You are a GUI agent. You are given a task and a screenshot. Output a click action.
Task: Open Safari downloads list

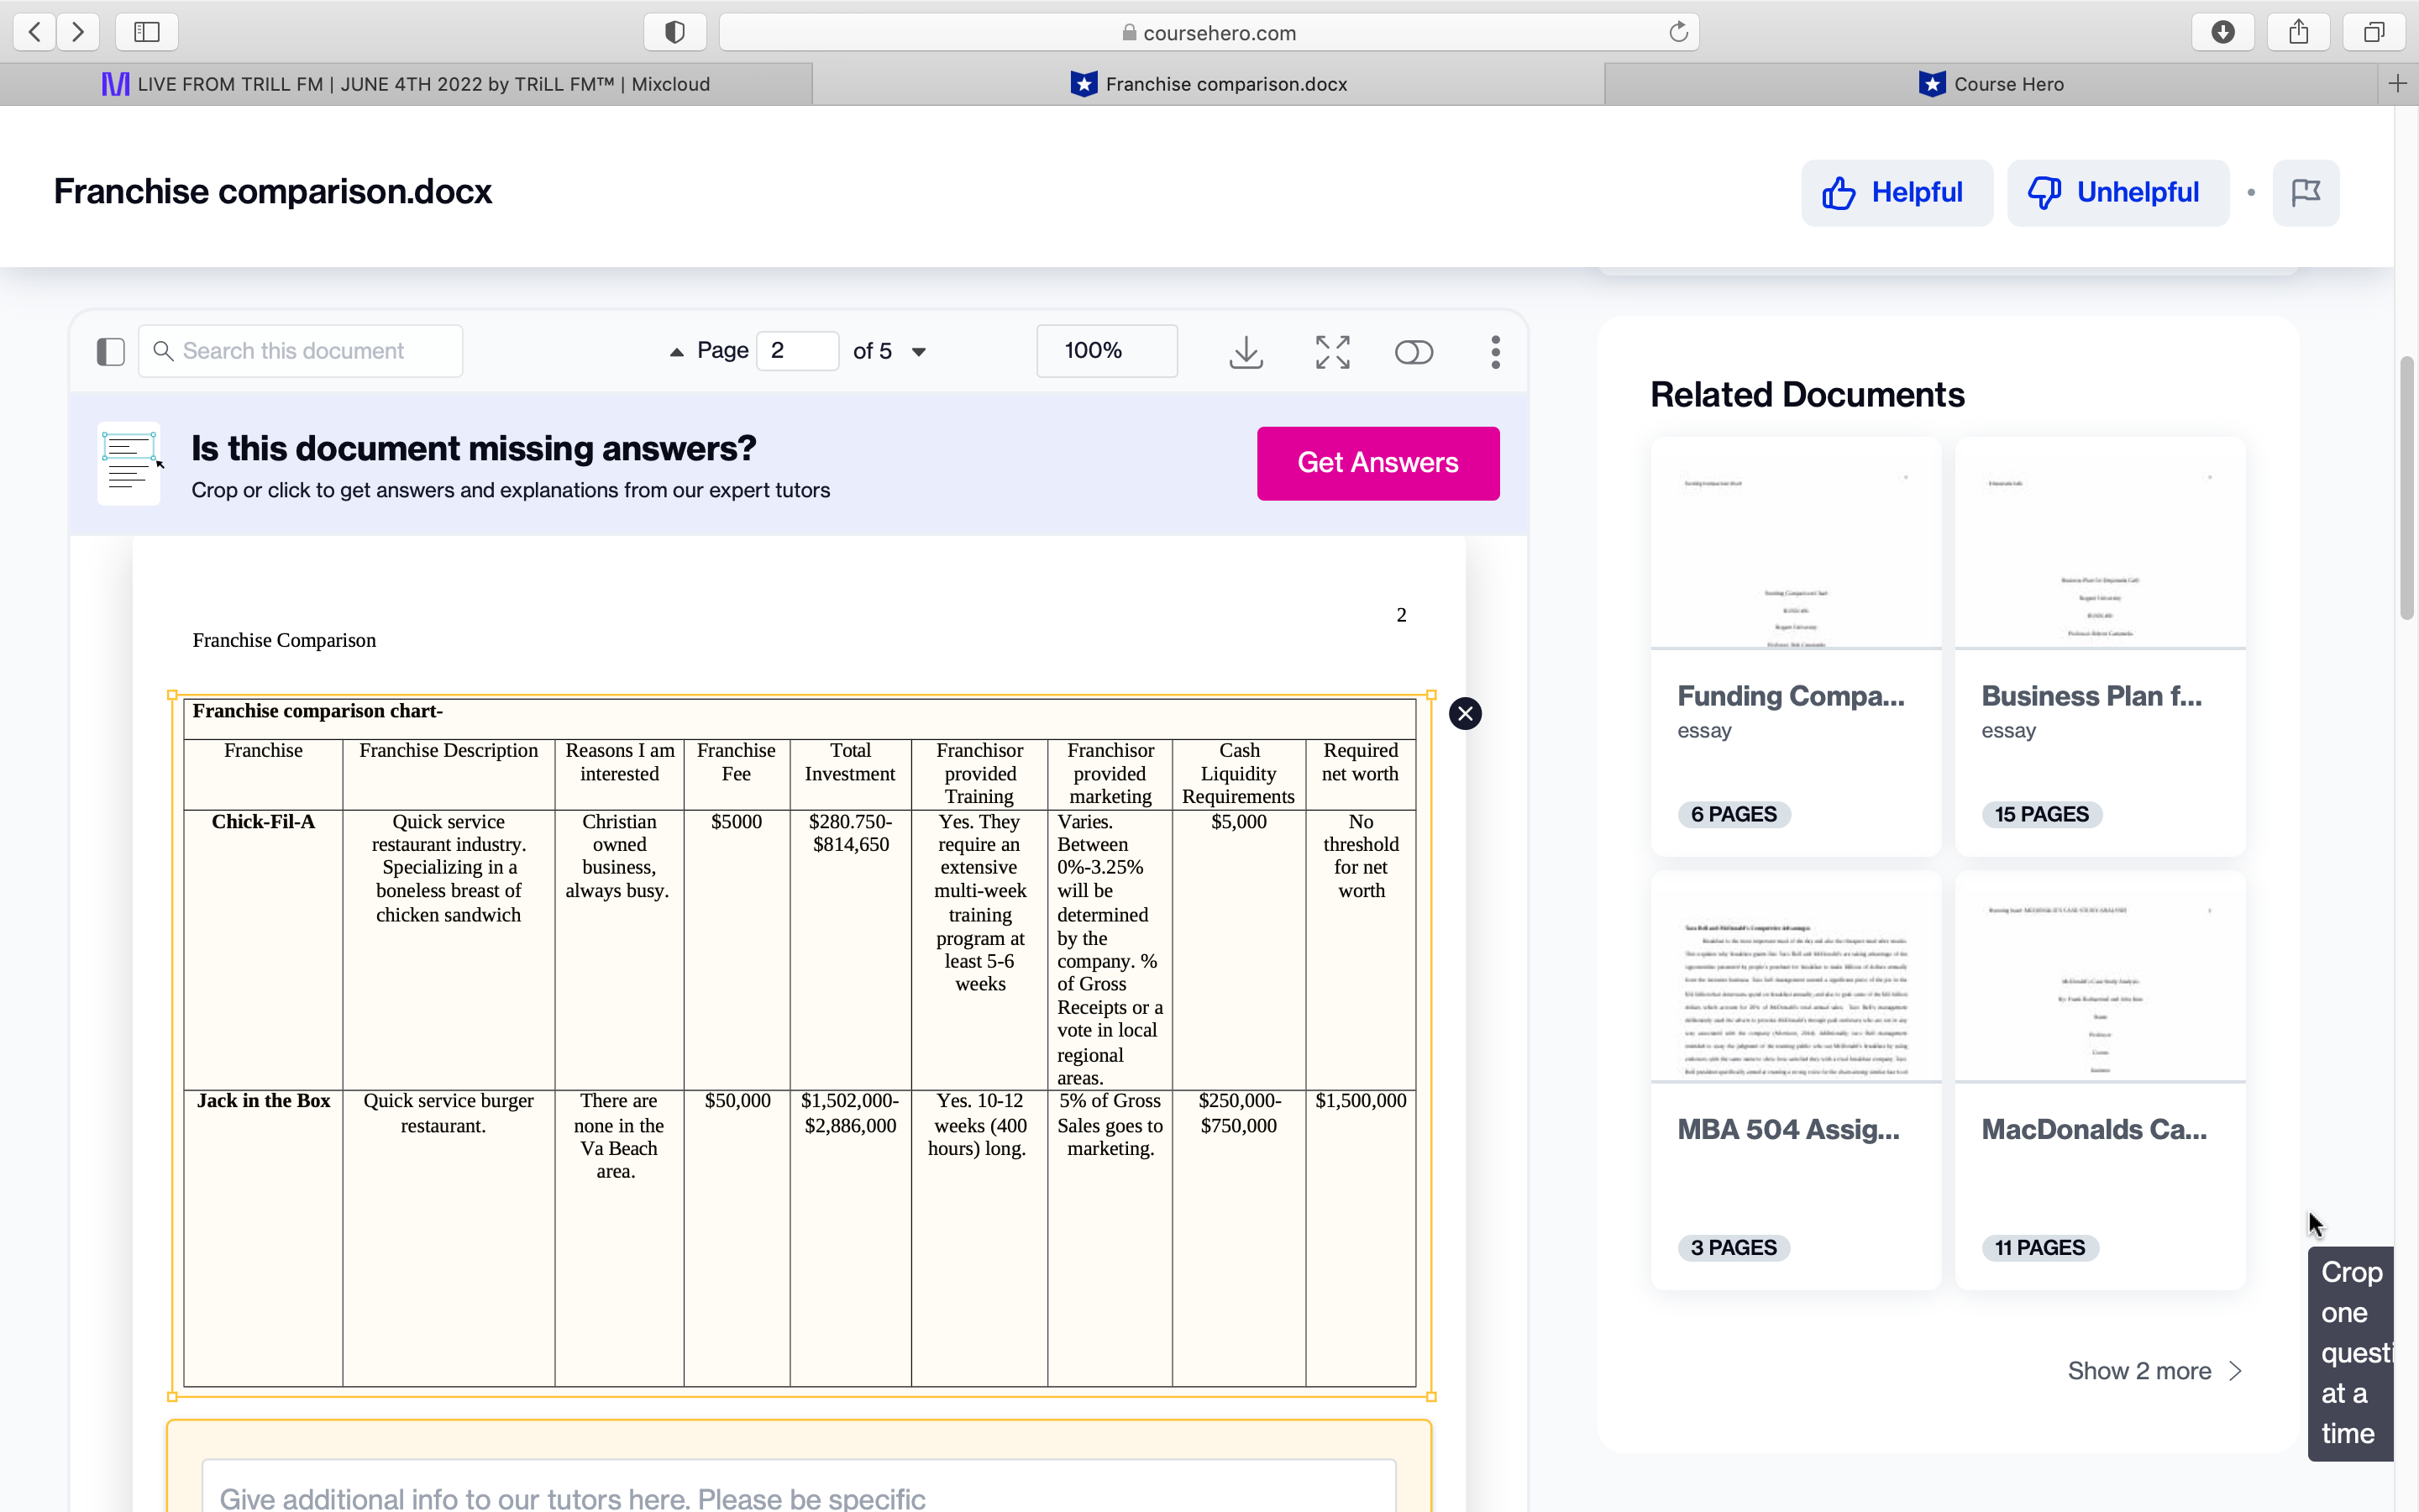point(2223,32)
